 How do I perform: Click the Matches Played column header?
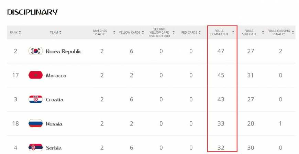tap(100, 33)
